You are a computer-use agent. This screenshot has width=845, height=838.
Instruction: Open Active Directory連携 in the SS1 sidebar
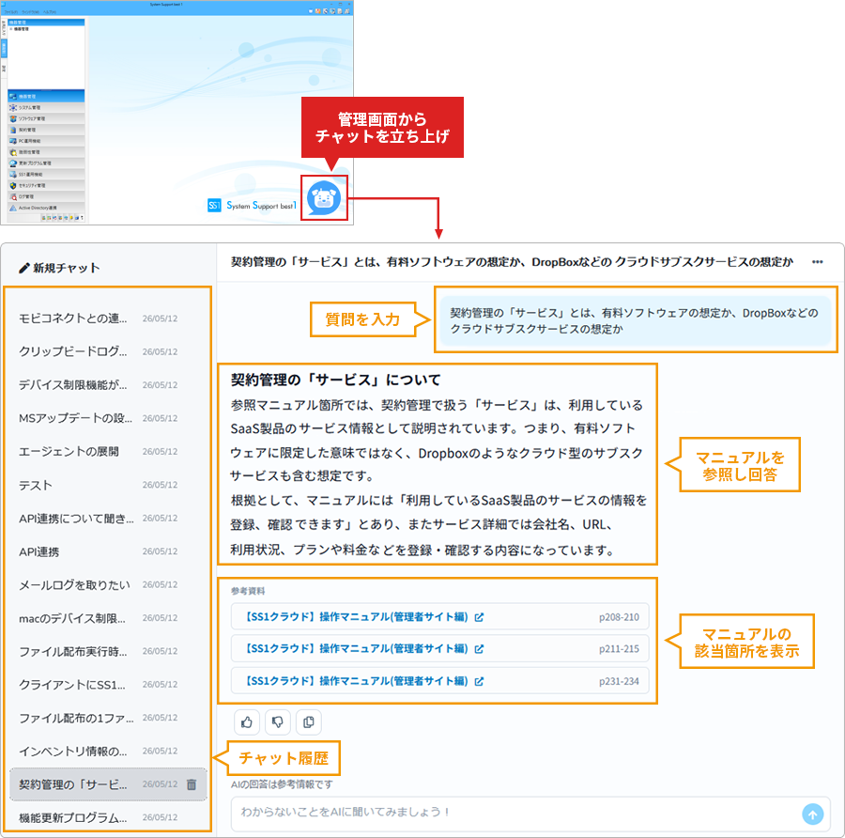pos(46,208)
